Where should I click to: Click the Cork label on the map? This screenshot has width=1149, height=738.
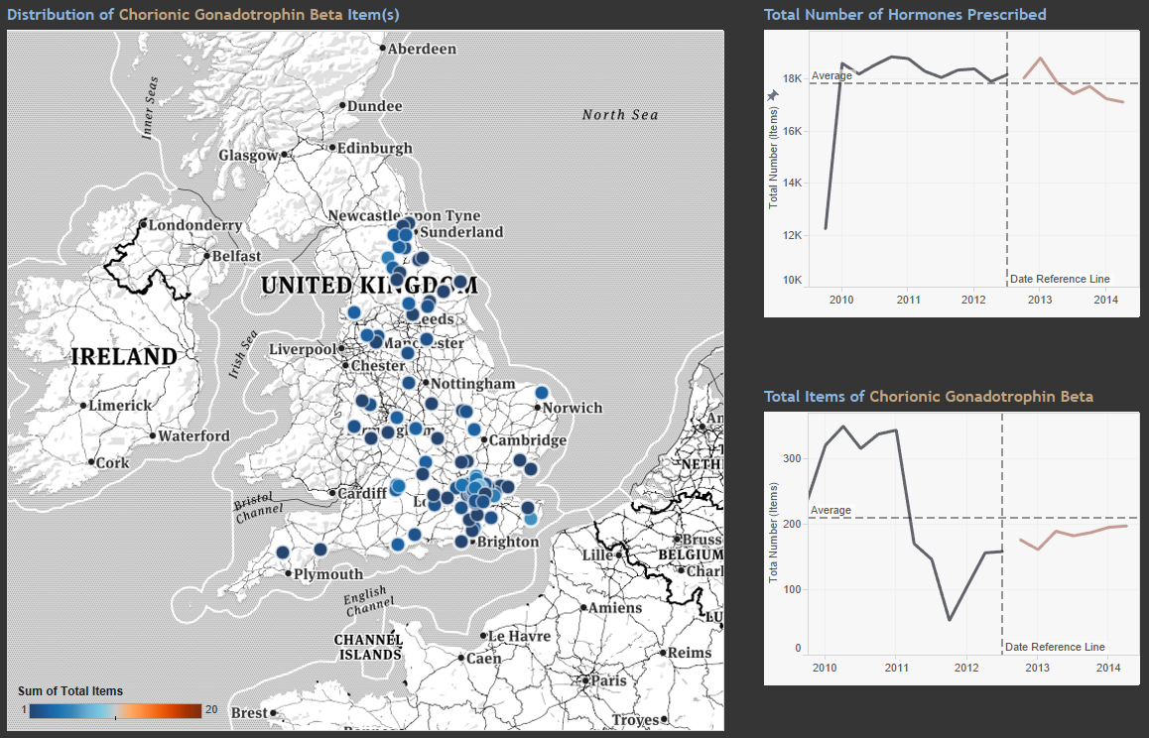click(x=113, y=463)
